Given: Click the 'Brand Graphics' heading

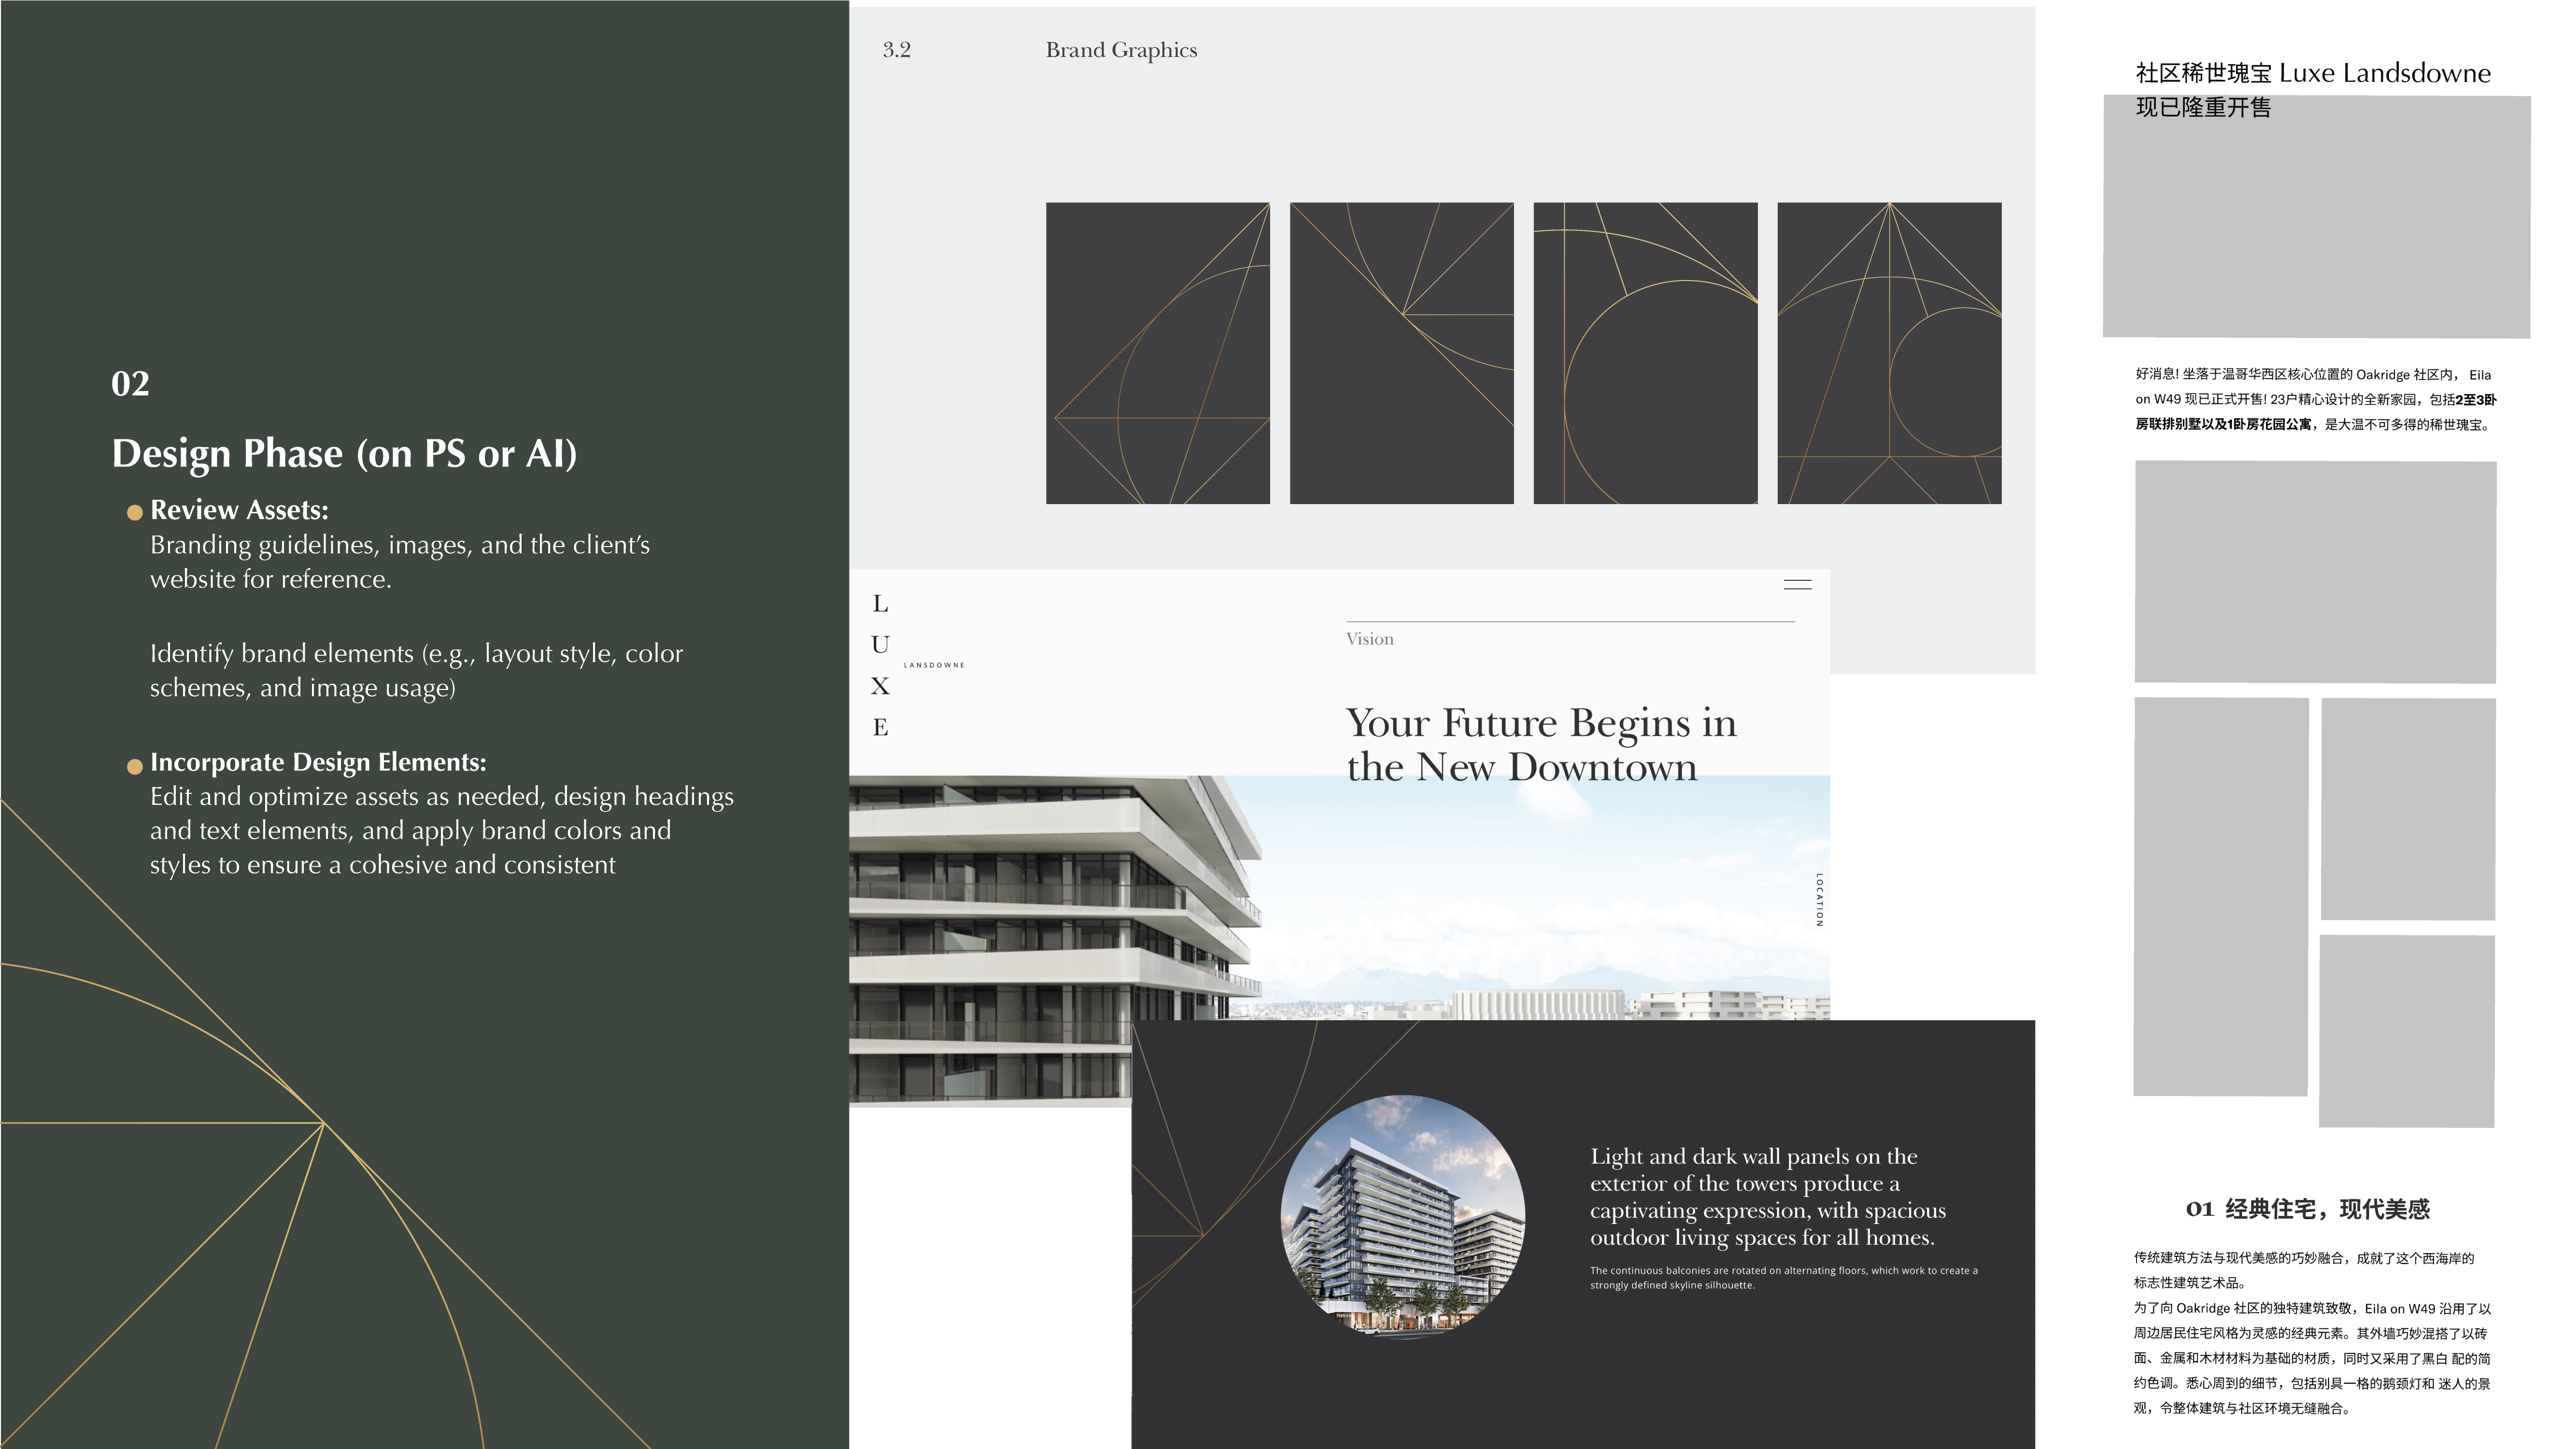Looking at the screenshot, I should [x=1121, y=50].
